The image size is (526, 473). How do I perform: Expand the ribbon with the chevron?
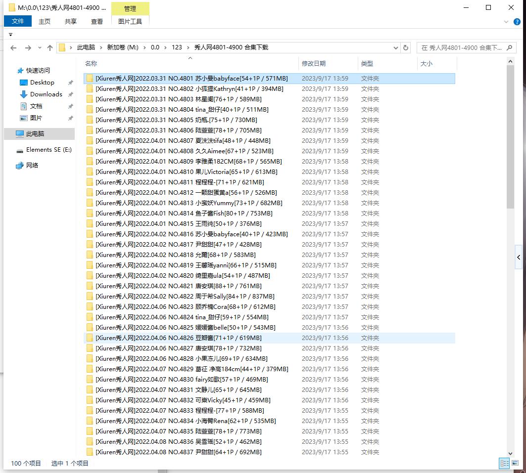(506, 22)
